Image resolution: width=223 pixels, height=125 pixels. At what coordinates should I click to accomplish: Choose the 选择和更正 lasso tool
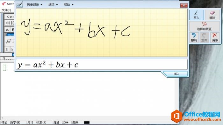tap(205, 26)
